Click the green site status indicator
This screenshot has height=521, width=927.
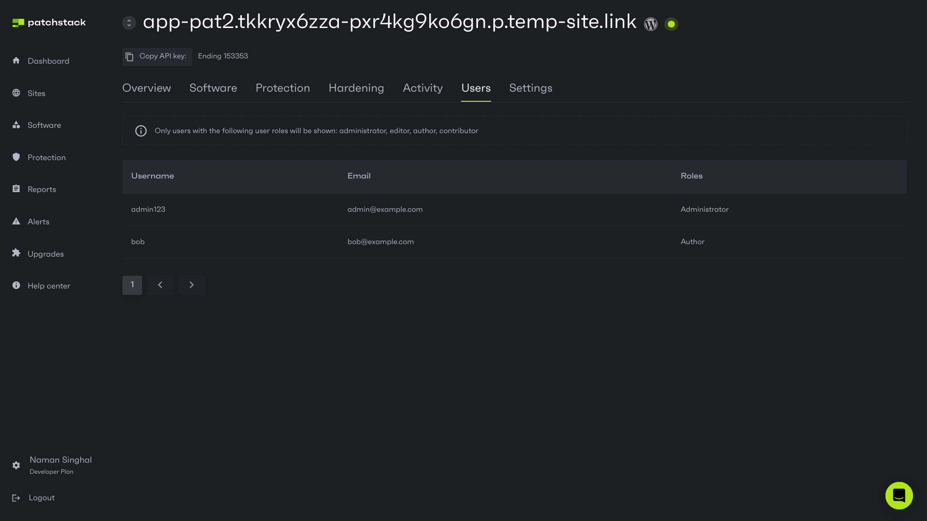pyautogui.click(x=671, y=24)
